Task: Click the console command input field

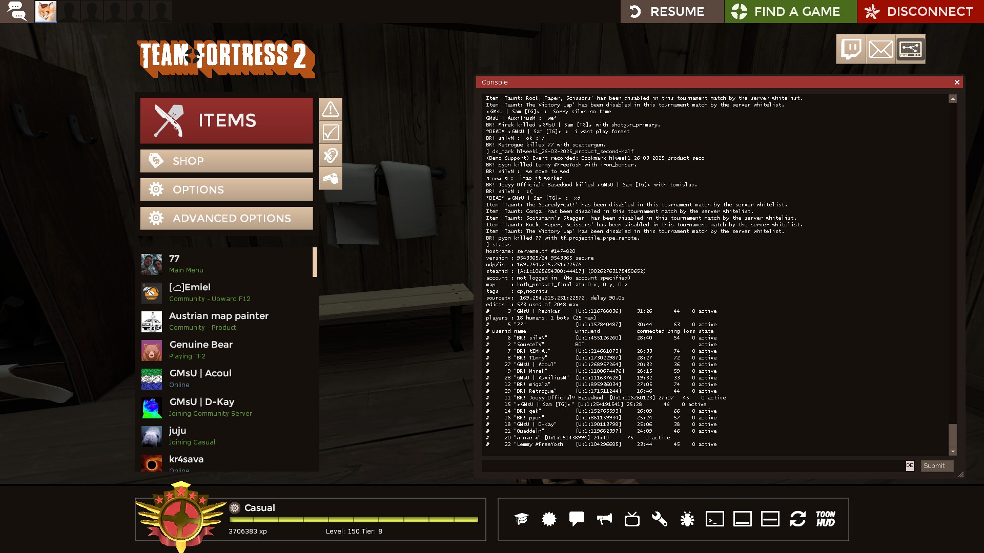Action: pos(692,465)
